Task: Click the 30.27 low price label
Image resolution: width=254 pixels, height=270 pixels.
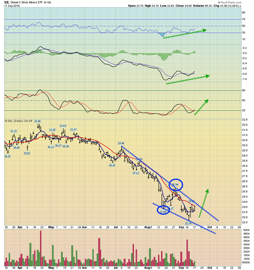Action: pyautogui.click(x=58, y=146)
